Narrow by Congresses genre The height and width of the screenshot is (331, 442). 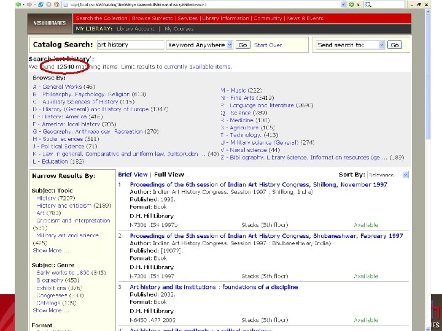(x=52, y=295)
